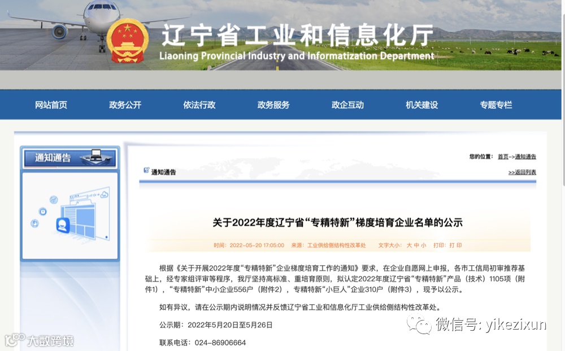Click the 辽宁省工业和信息化厅 site title
This screenshot has height=351, width=565.
click(x=298, y=36)
